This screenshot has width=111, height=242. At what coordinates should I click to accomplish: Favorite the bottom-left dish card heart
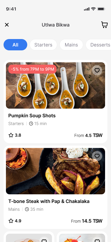click(44, 241)
